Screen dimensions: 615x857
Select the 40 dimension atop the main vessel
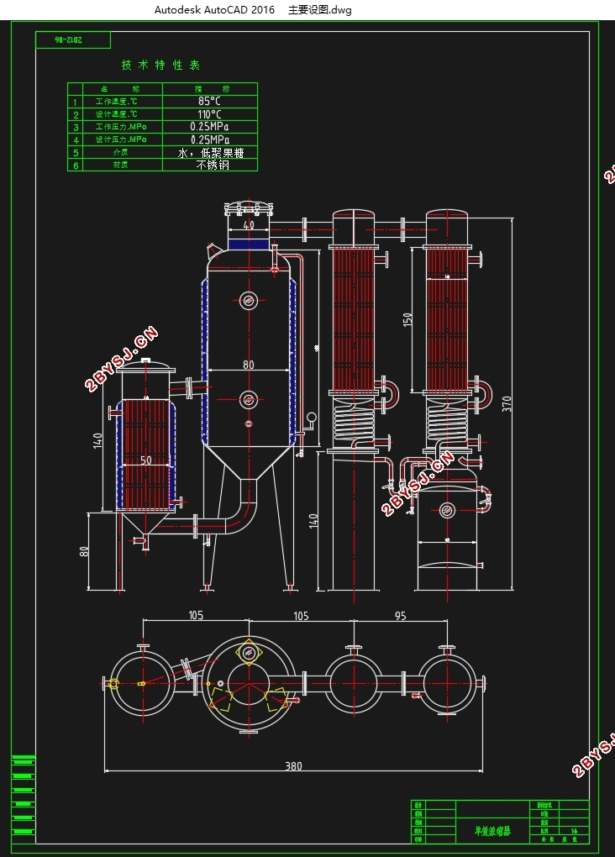pos(248,225)
